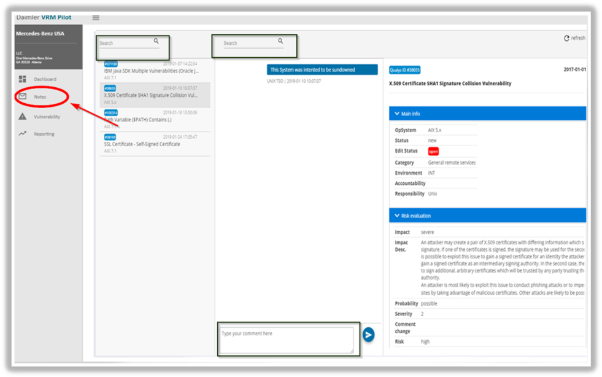Click the blue send comment arrow
Viewport: 602px width, 377px height.
pos(368,334)
